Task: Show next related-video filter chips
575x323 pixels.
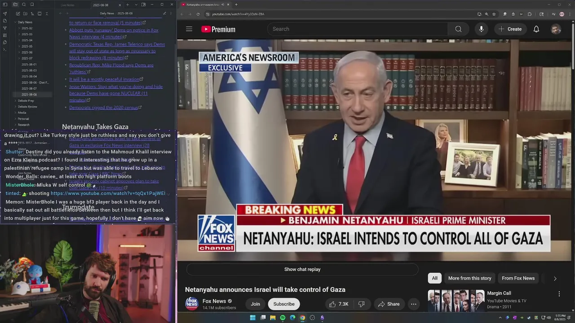Action: [555, 279]
